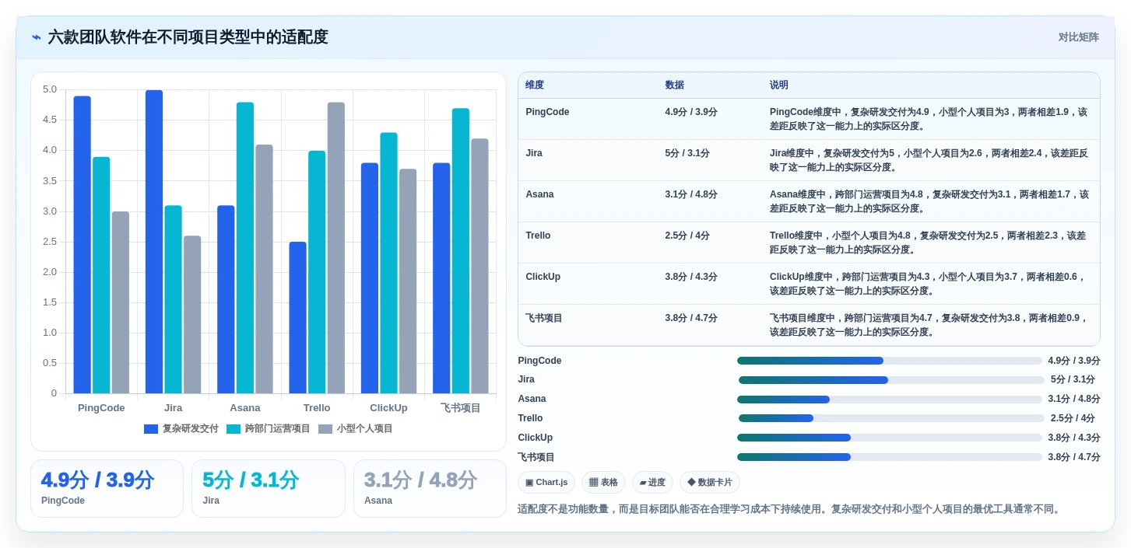Viewport: 1131px width, 548px height.
Task: Open the Jira 5分 / 3.1分 stat card
Action: (269, 488)
